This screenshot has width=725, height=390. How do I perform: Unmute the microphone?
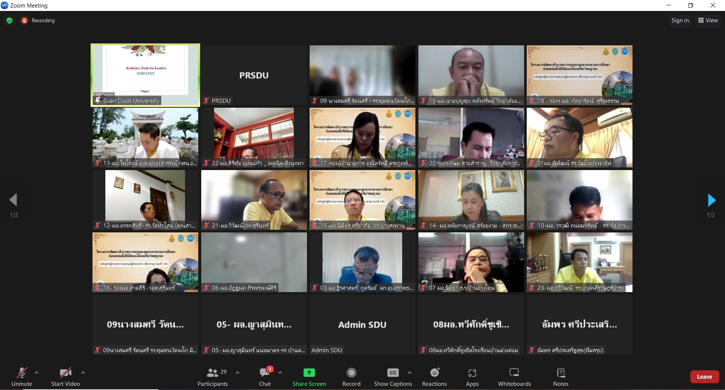click(x=22, y=377)
